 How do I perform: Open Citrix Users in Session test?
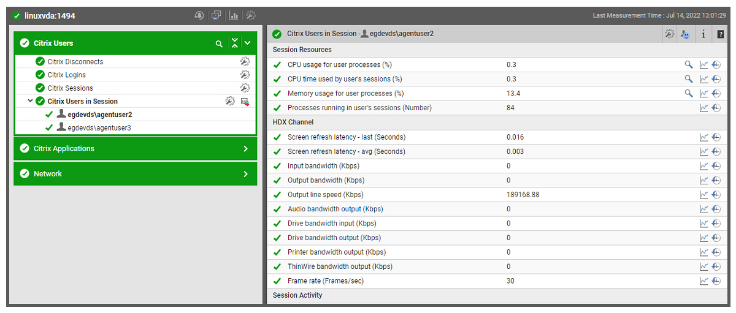click(83, 101)
